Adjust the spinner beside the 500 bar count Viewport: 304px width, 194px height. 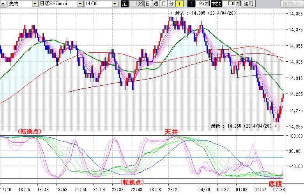click(x=238, y=4)
